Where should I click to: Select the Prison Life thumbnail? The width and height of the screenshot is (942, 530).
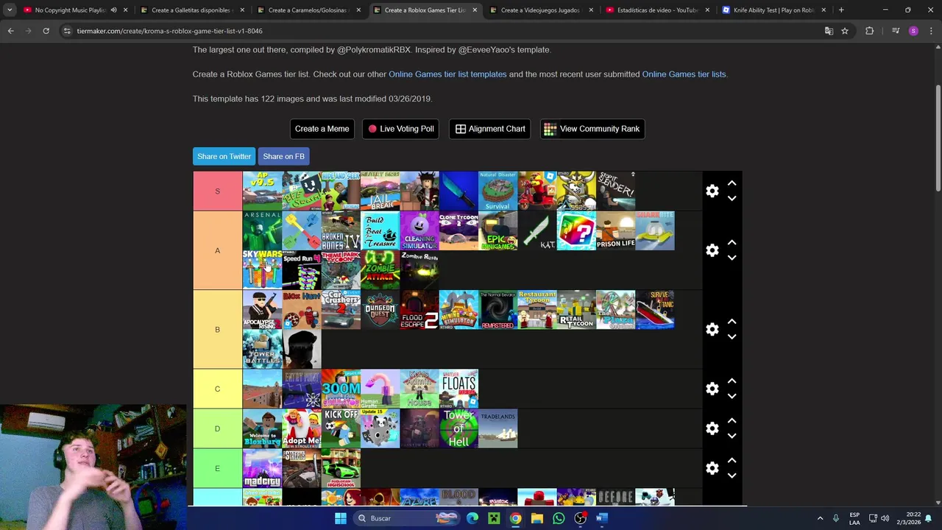coord(616,230)
